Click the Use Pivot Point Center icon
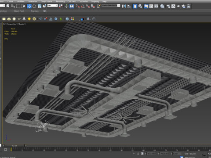 [61, 6]
